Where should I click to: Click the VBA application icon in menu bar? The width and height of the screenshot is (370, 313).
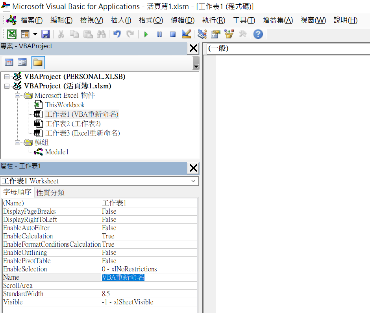[11, 20]
